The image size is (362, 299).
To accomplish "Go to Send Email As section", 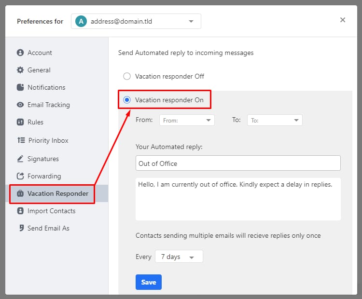I will tap(48, 228).
